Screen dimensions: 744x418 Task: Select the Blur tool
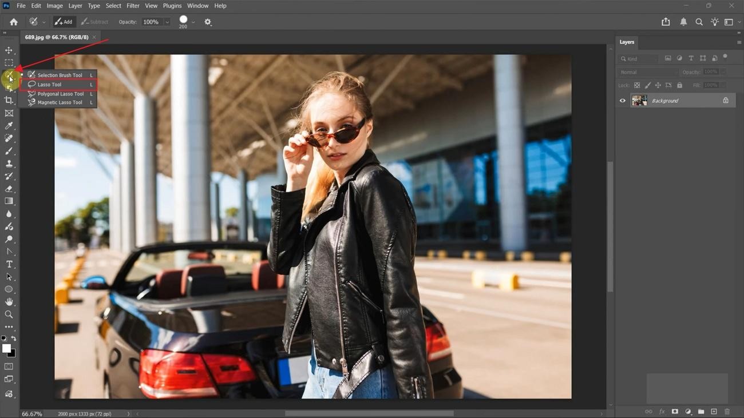pos(9,214)
